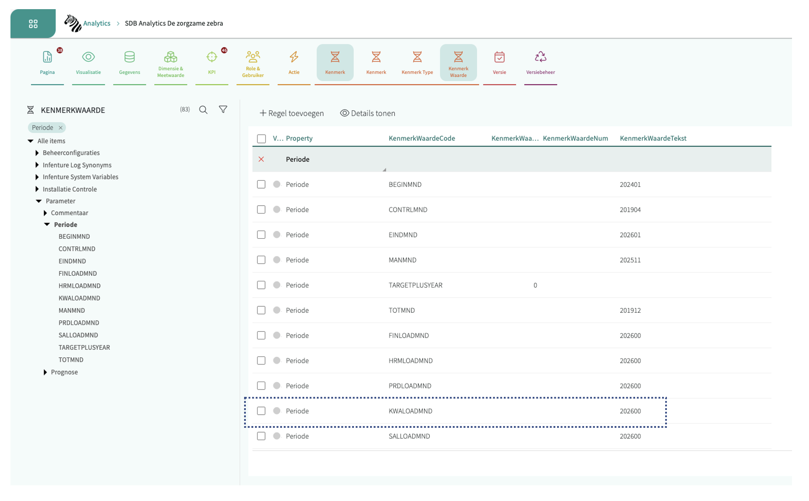Check the TARGETPLUSYEAR row checkbox
The width and height of the screenshot is (809, 501).
tap(261, 285)
